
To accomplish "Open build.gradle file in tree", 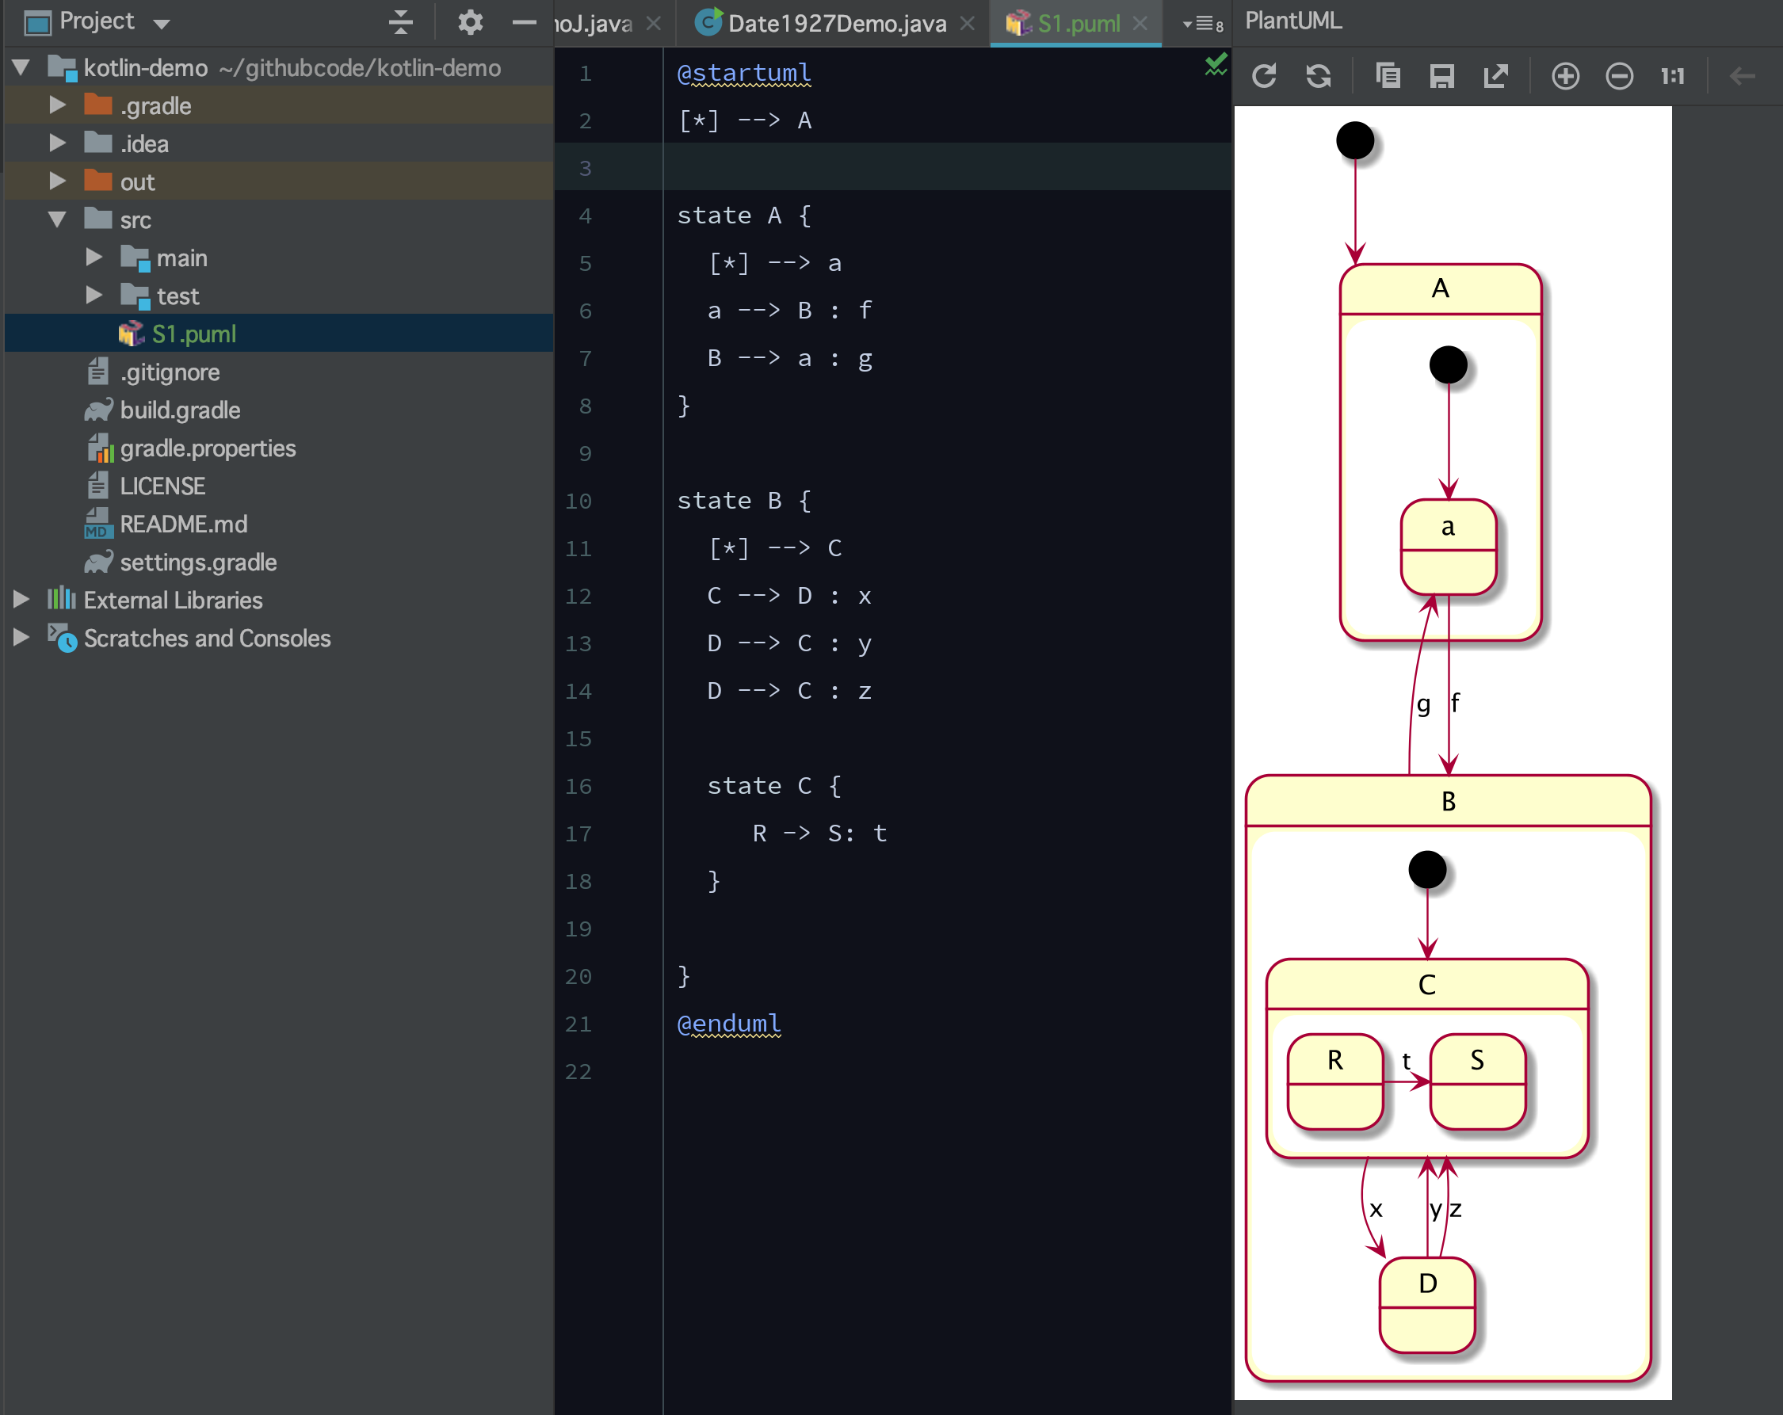I will click(x=179, y=410).
